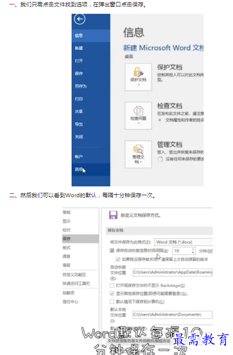Open the 检查问题 document icon button
233x355 pixels.
138,115
